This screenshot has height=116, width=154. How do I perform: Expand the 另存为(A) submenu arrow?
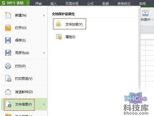(x=44, y=53)
